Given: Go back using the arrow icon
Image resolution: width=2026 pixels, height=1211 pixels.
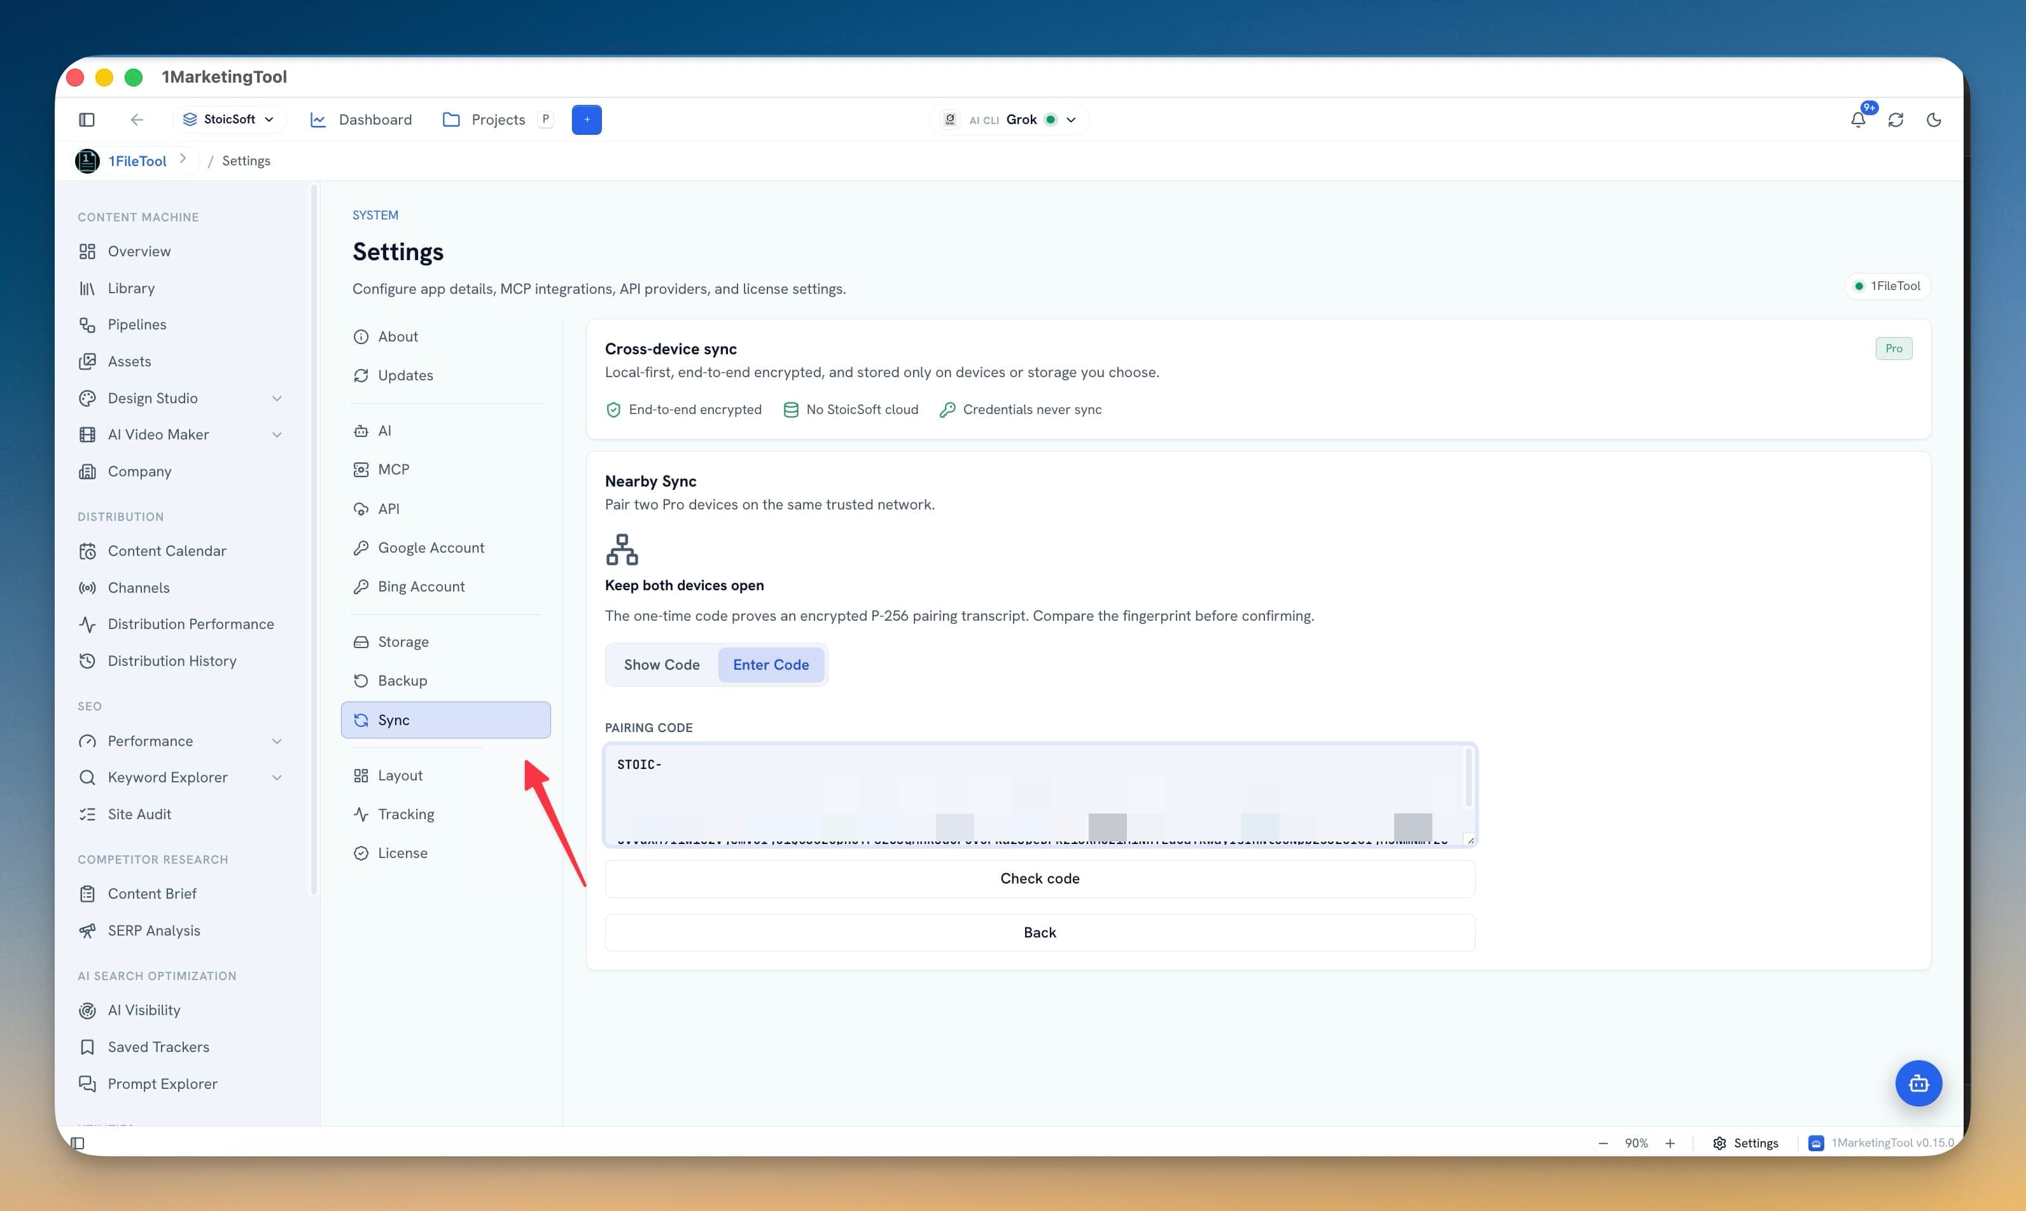Looking at the screenshot, I should pyautogui.click(x=136, y=119).
